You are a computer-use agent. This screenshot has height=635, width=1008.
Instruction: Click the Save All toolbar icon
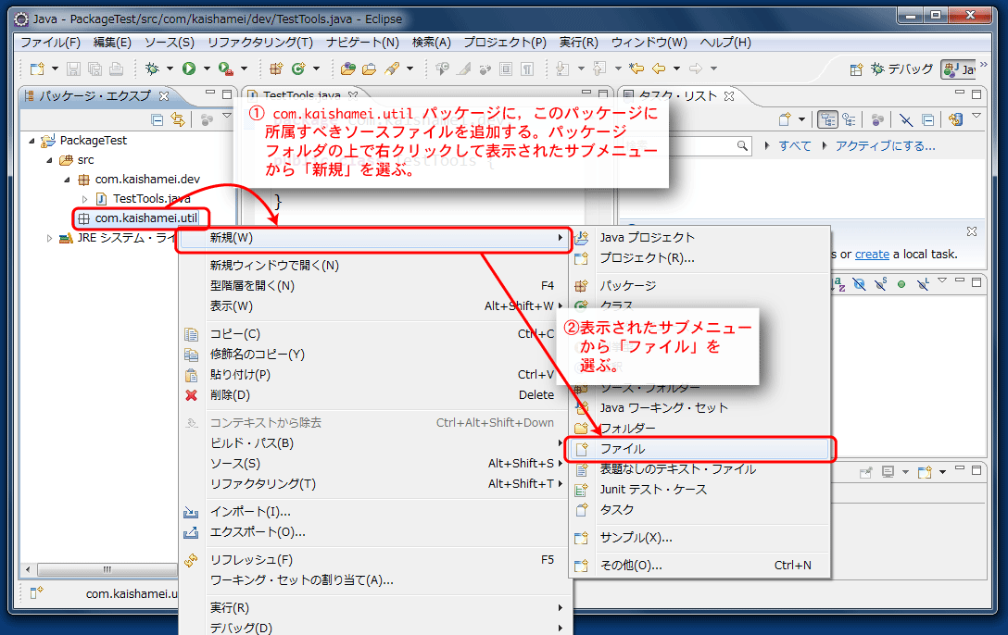pyautogui.click(x=95, y=68)
